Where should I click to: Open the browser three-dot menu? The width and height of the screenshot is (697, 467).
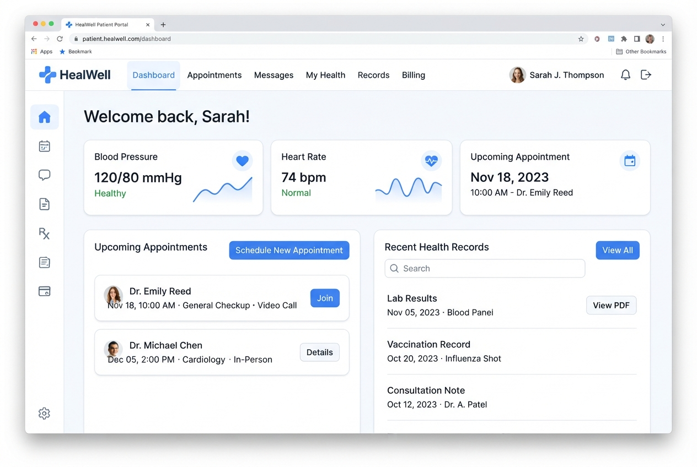tap(663, 39)
